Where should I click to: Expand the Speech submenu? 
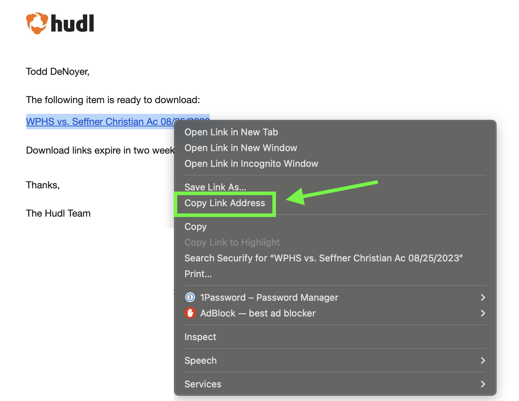coord(335,361)
